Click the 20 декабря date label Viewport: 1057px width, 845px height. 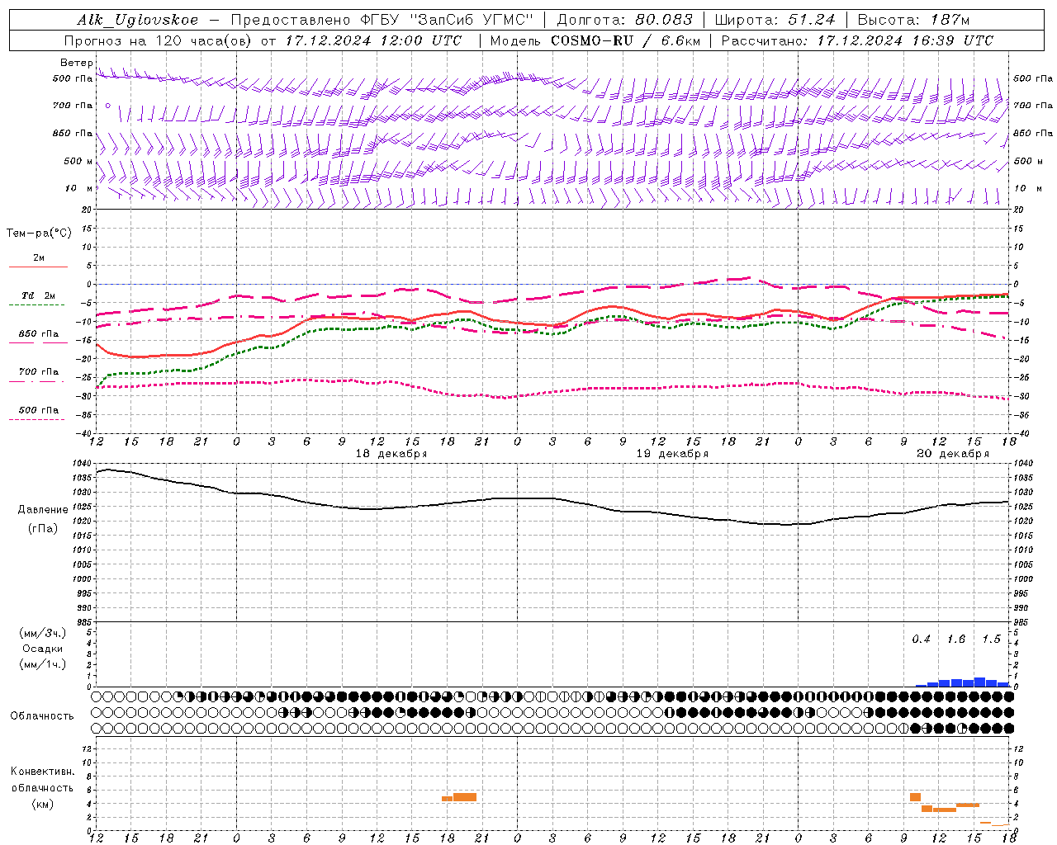[x=953, y=454]
